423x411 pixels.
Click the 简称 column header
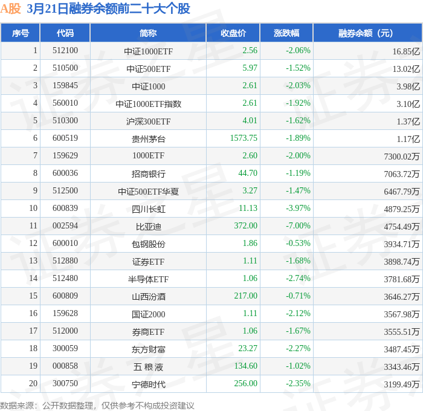148,33
